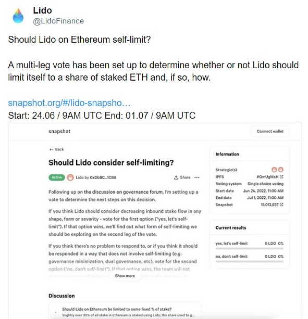Click the proposal author's round avatar
The width and height of the screenshot is (308, 319).
click(70, 177)
